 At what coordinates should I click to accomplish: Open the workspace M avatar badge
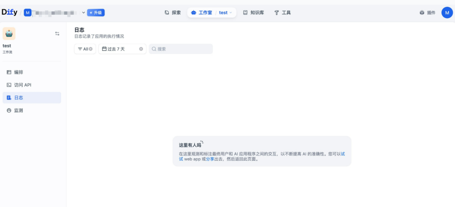[x=27, y=13]
